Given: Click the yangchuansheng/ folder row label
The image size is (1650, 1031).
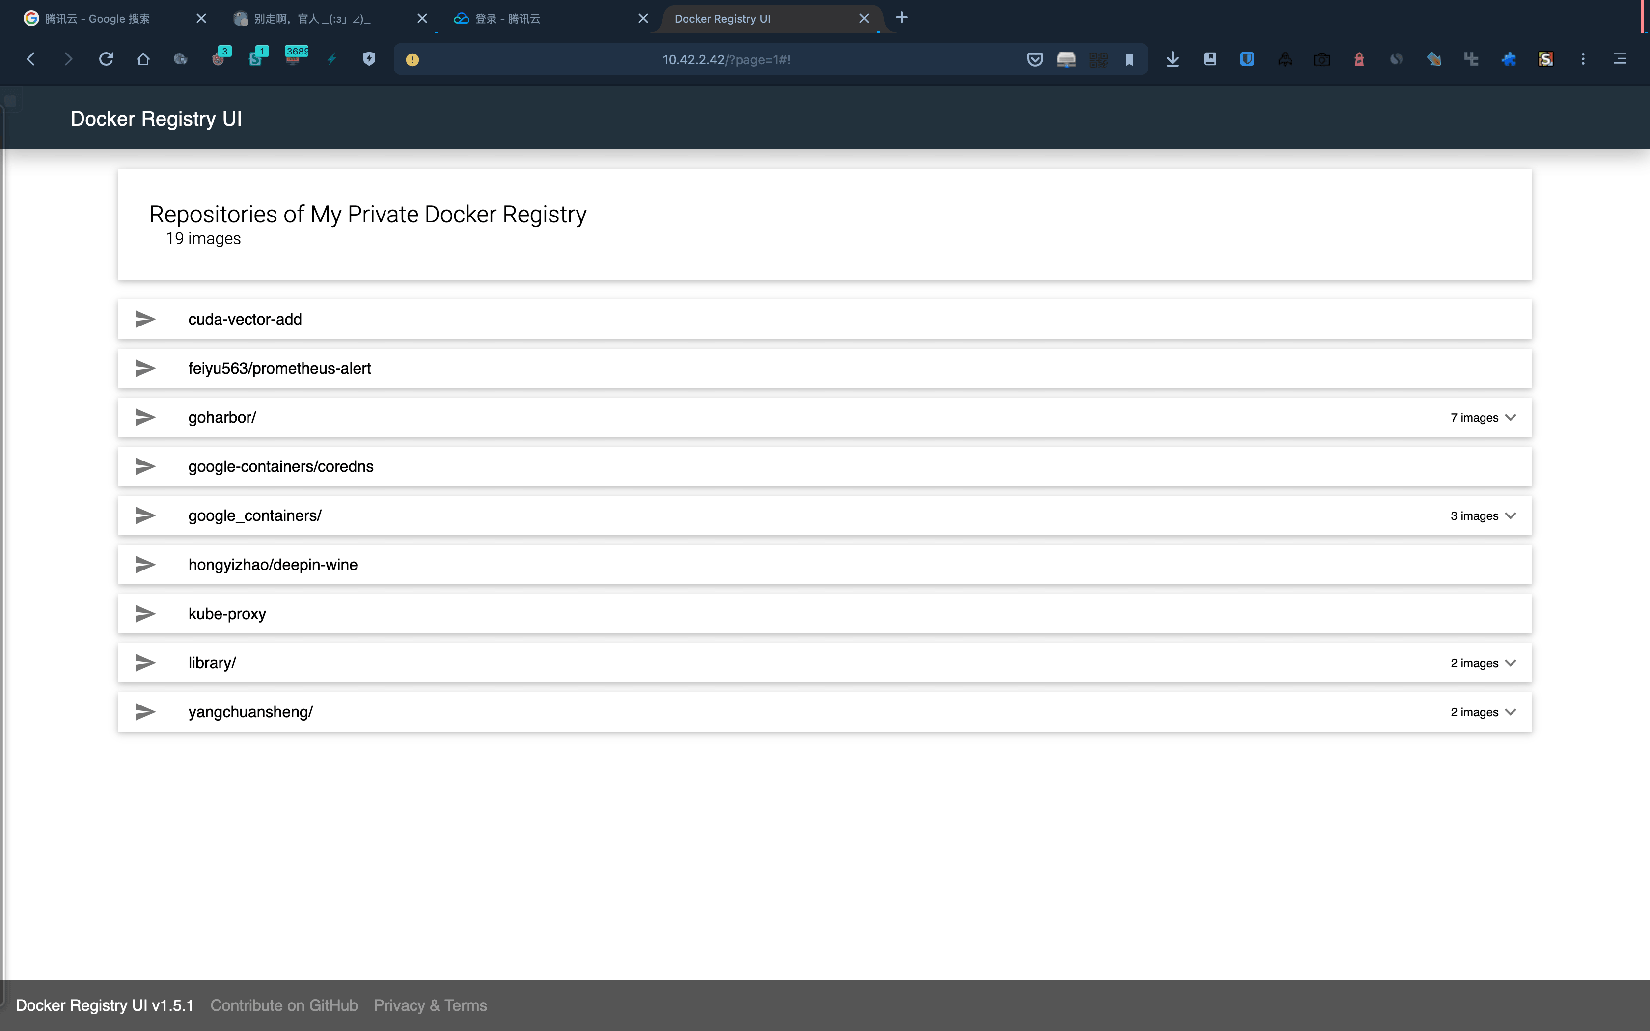Looking at the screenshot, I should (x=250, y=712).
